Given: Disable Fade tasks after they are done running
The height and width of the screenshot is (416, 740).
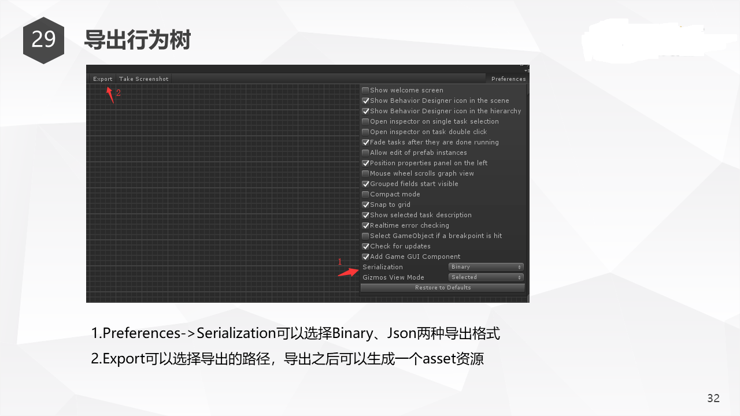Looking at the screenshot, I should [x=365, y=142].
